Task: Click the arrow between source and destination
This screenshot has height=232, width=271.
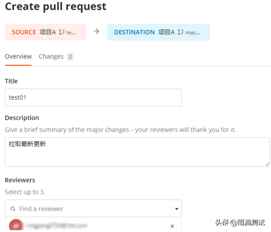Action: tap(96, 32)
